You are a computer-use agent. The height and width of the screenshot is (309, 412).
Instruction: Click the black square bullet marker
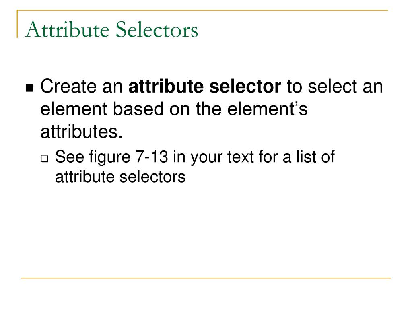click(x=29, y=89)
